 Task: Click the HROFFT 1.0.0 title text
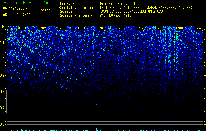tap(26, 3)
